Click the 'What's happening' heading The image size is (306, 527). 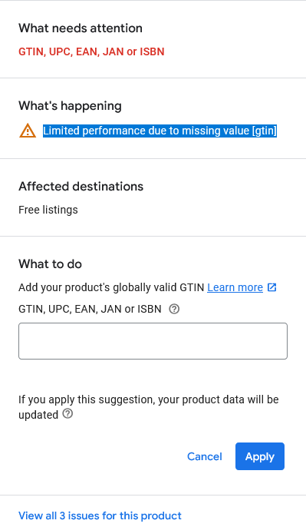(70, 106)
